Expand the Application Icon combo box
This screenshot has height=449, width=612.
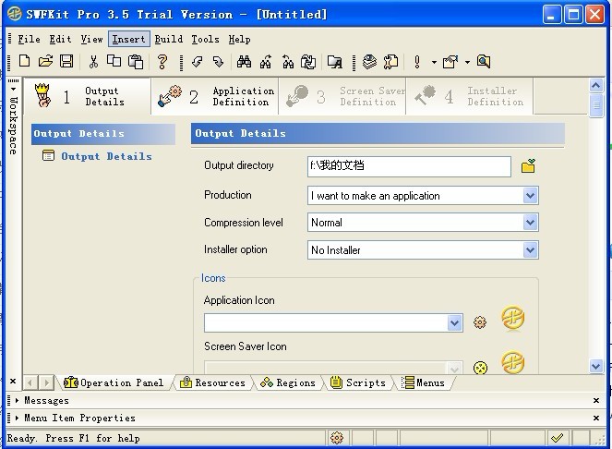pos(454,323)
